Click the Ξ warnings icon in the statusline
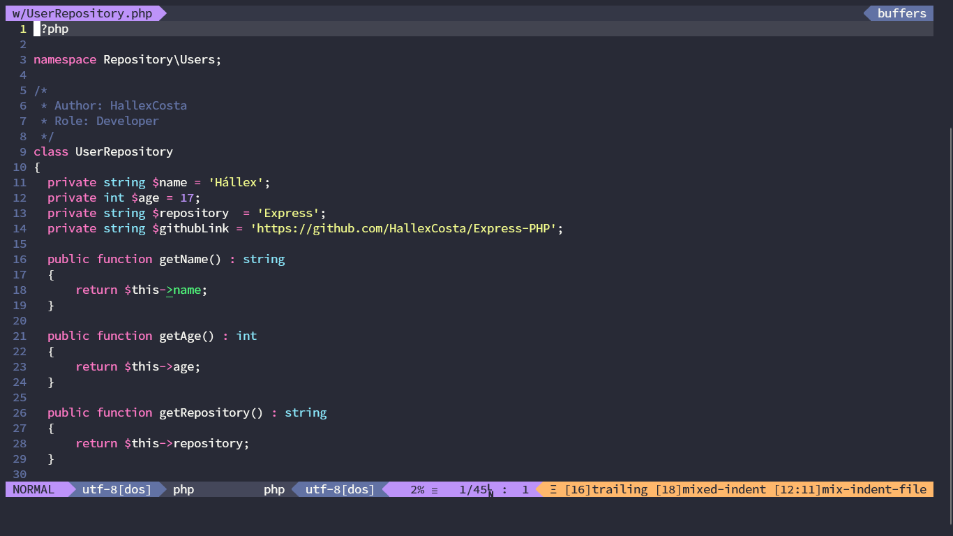The height and width of the screenshot is (536, 953). [x=552, y=489]
